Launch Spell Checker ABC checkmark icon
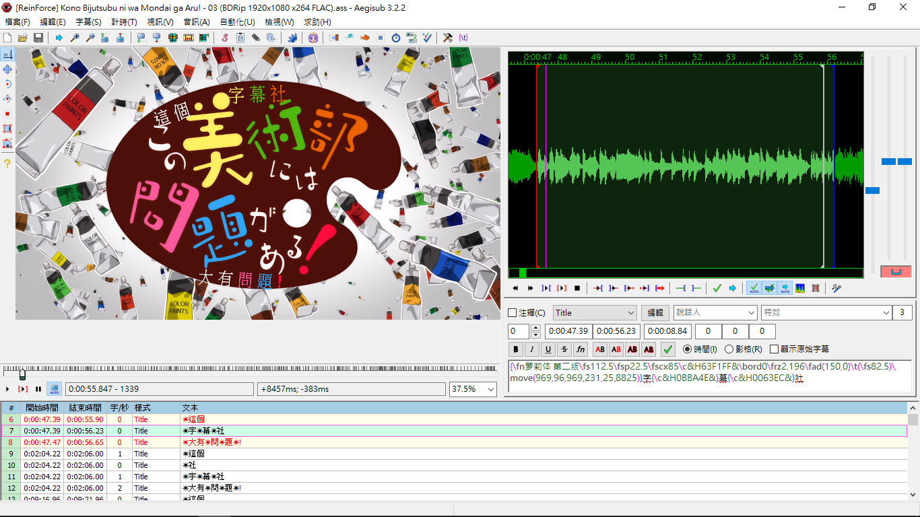This screenshot has width=920, height=517. click(x=427, y=38)
